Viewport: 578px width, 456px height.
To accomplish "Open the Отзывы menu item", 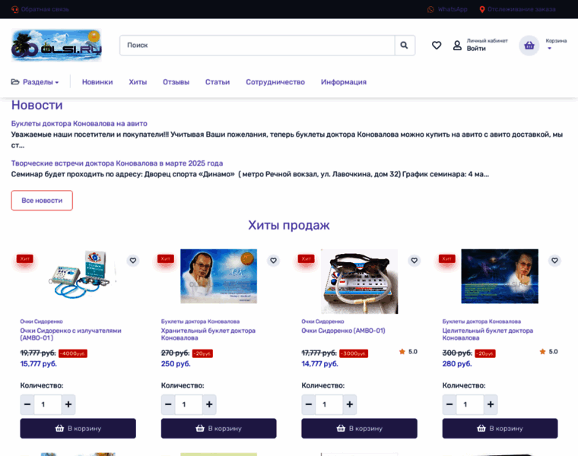I will 176,82.
